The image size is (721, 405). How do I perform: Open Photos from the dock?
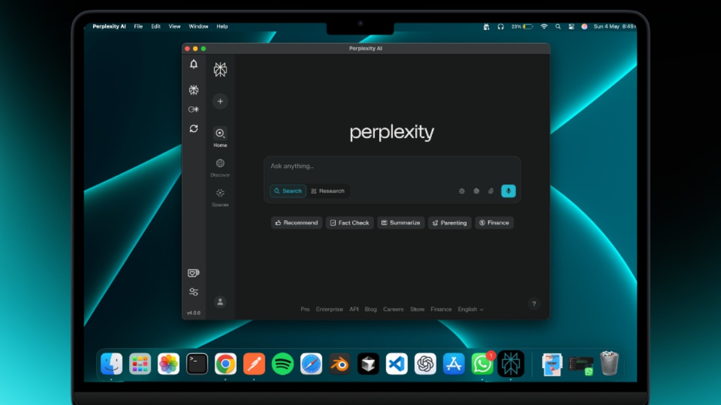click(x=168, y=364)
